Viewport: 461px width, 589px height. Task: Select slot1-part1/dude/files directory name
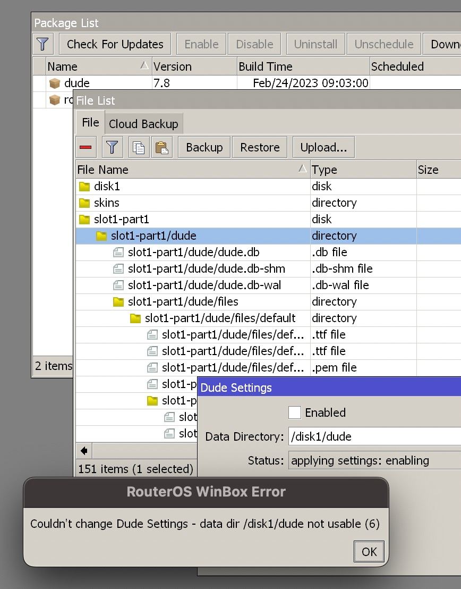183,302
